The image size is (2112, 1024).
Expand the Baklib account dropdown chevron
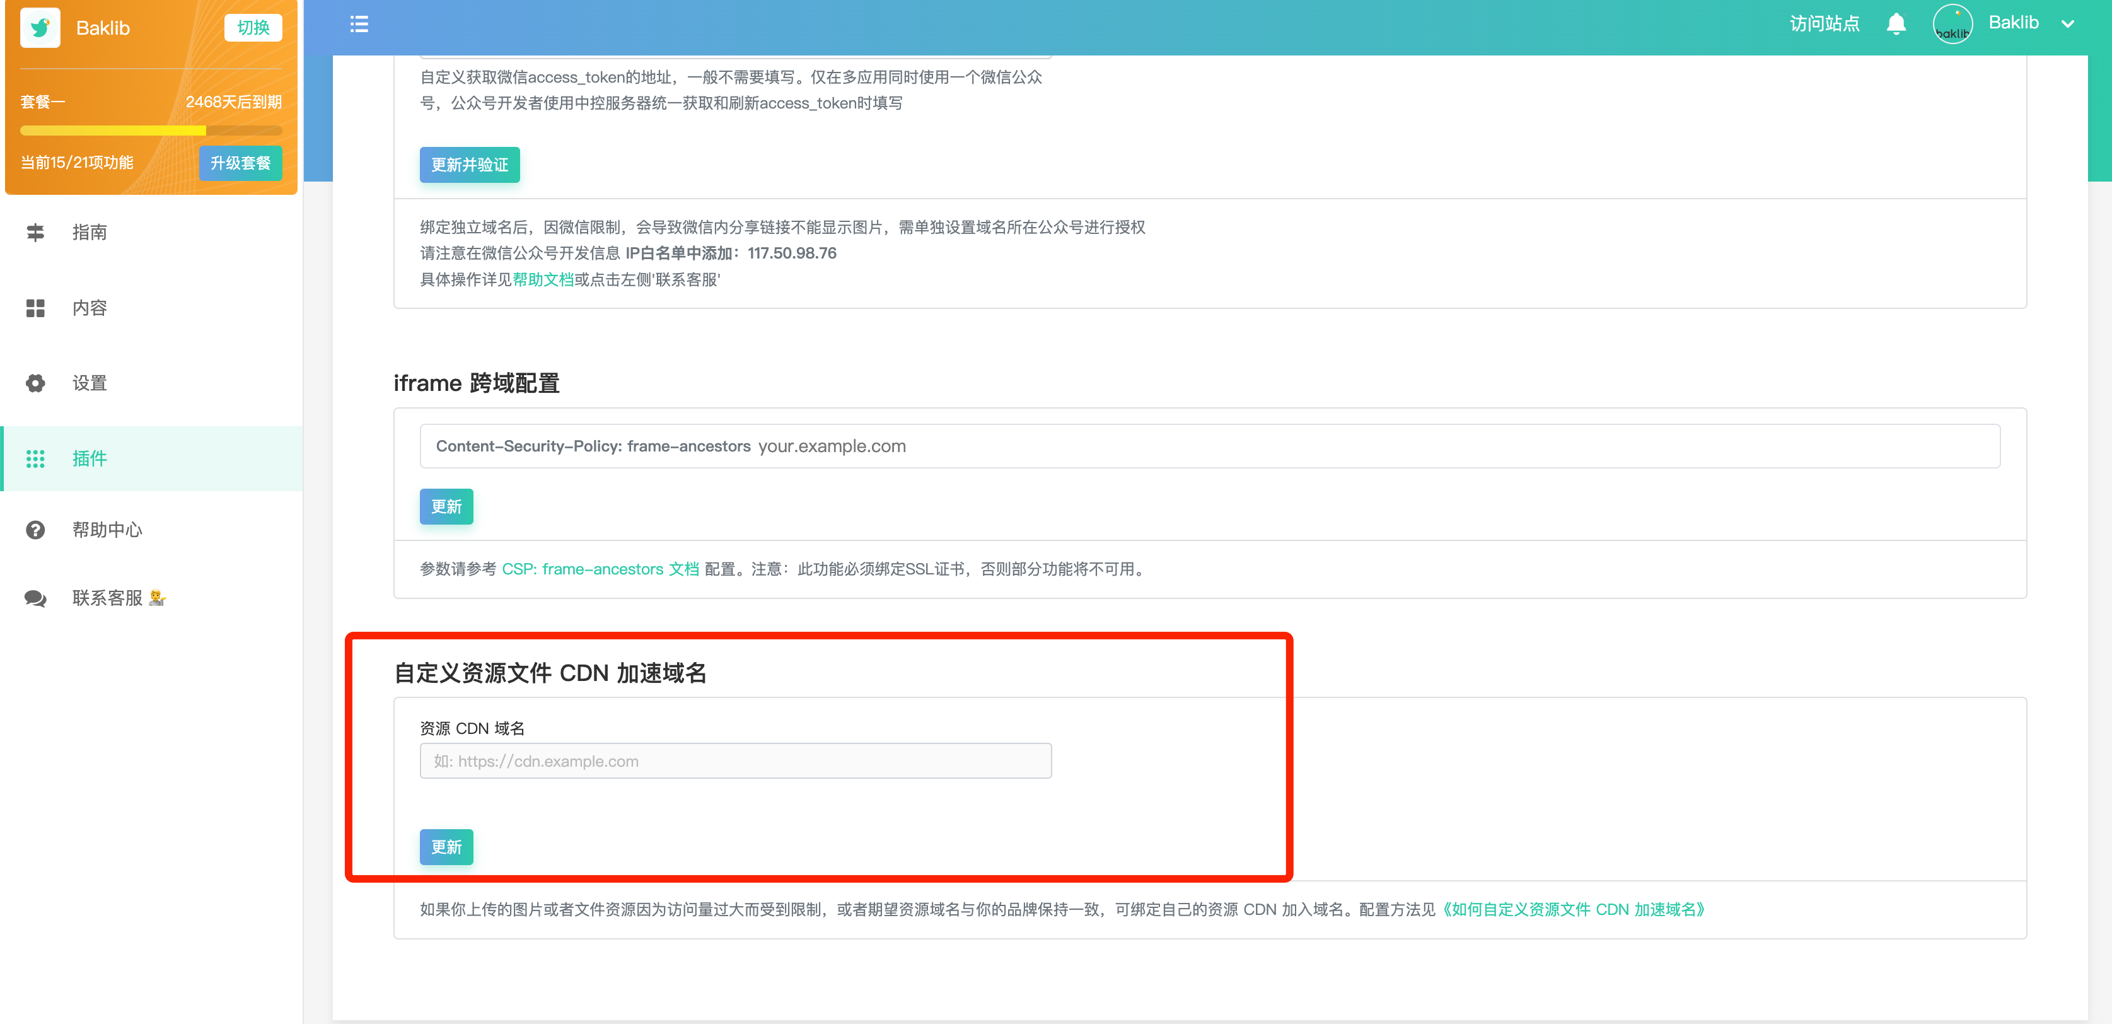[x=2068, y=24]
